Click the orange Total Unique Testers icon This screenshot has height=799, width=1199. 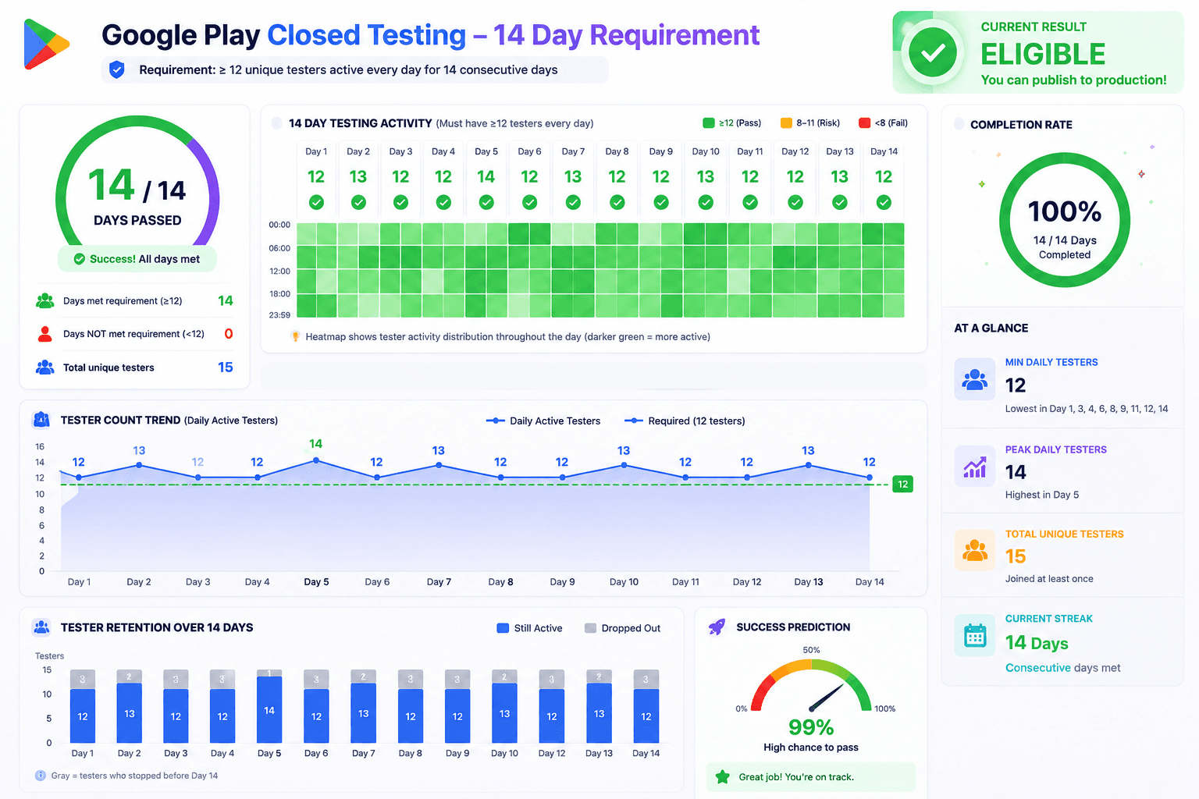pyautogui.click(x=975, y=550)
